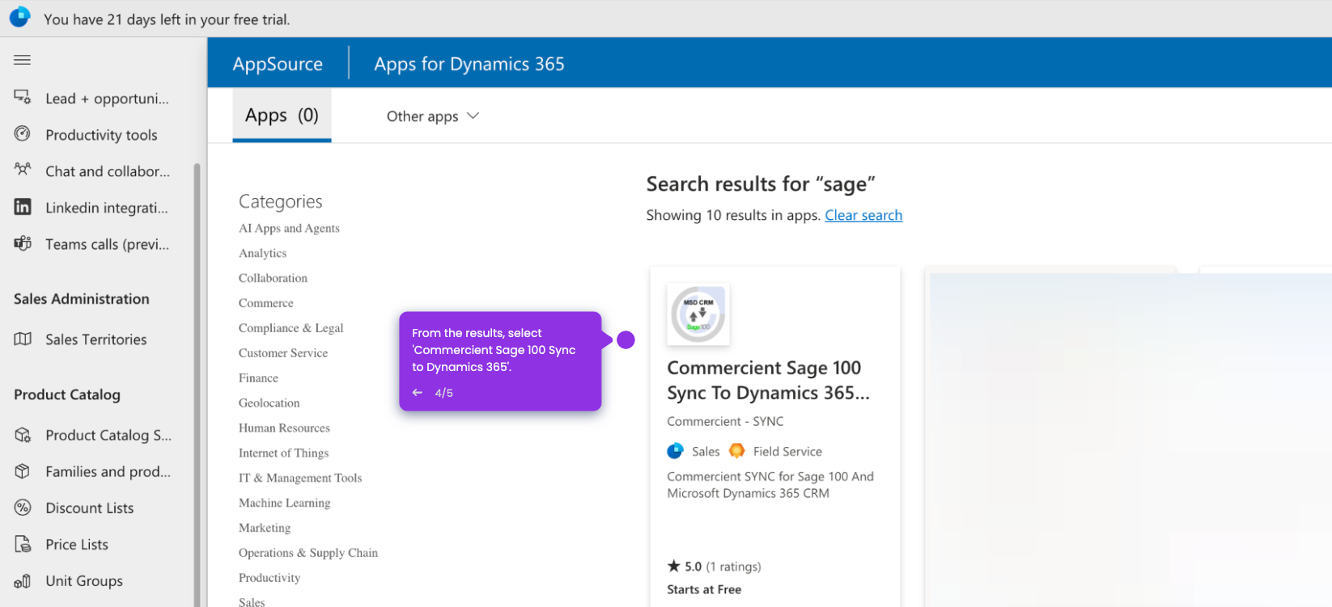Click the Product Catalog section heading

[67, 394]
